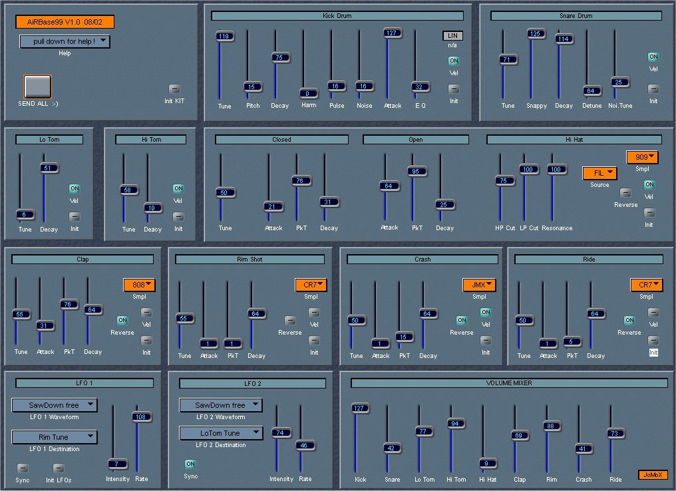Screen dimensions: 676x491
Task: Open the pull down for help menu
Action: click(65, 41)
